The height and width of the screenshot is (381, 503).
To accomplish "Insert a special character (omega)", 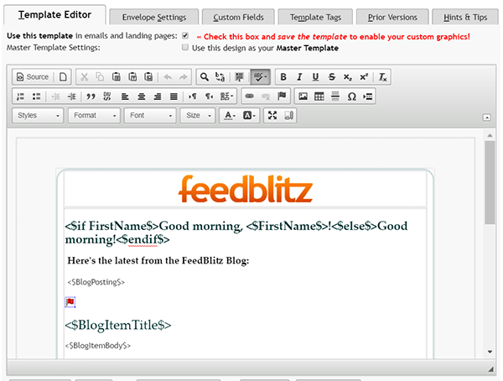I will pos(351,97).
